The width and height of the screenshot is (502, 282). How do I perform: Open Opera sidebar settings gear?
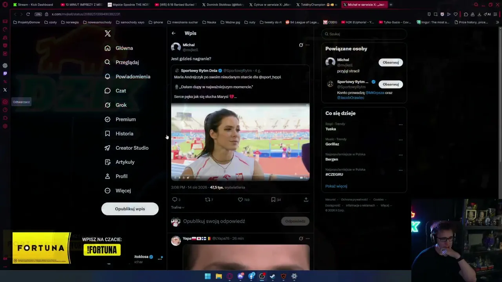[5, 126]
